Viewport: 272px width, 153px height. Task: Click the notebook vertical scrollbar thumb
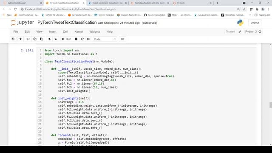[x=271, y=105]
